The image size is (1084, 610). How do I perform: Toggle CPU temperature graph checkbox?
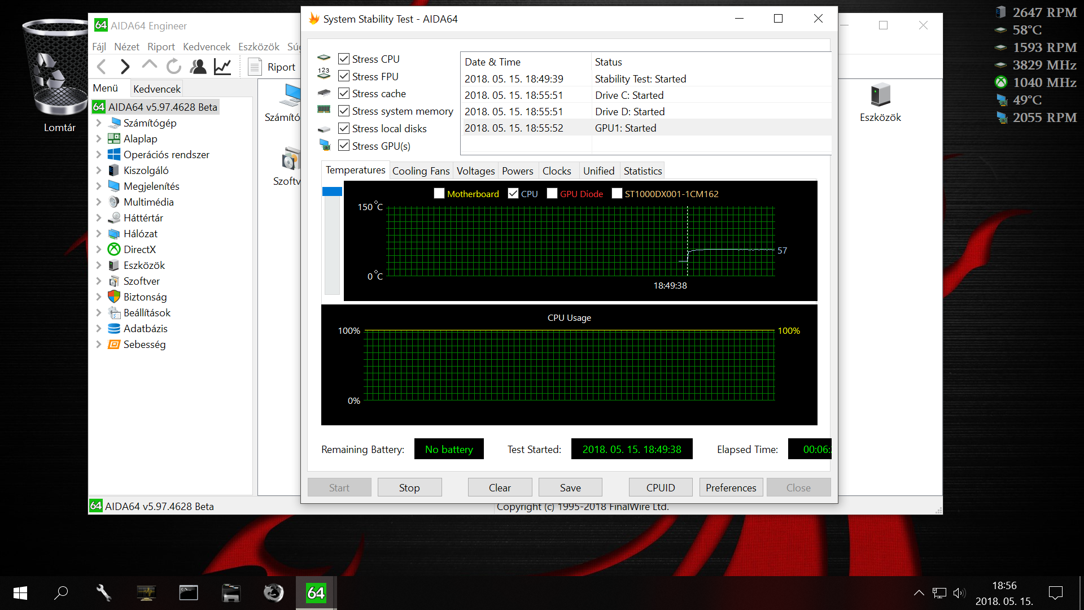pyautogui.click(x=513, y=194)
